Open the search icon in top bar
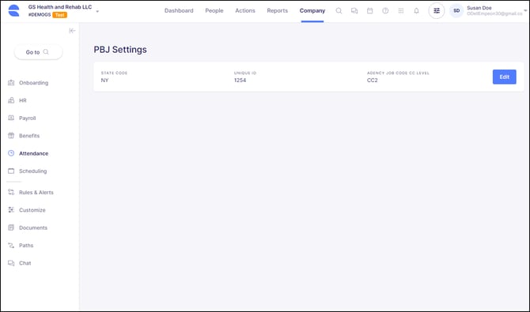This screenshot has height=312, width=530. tap(339, 11)
